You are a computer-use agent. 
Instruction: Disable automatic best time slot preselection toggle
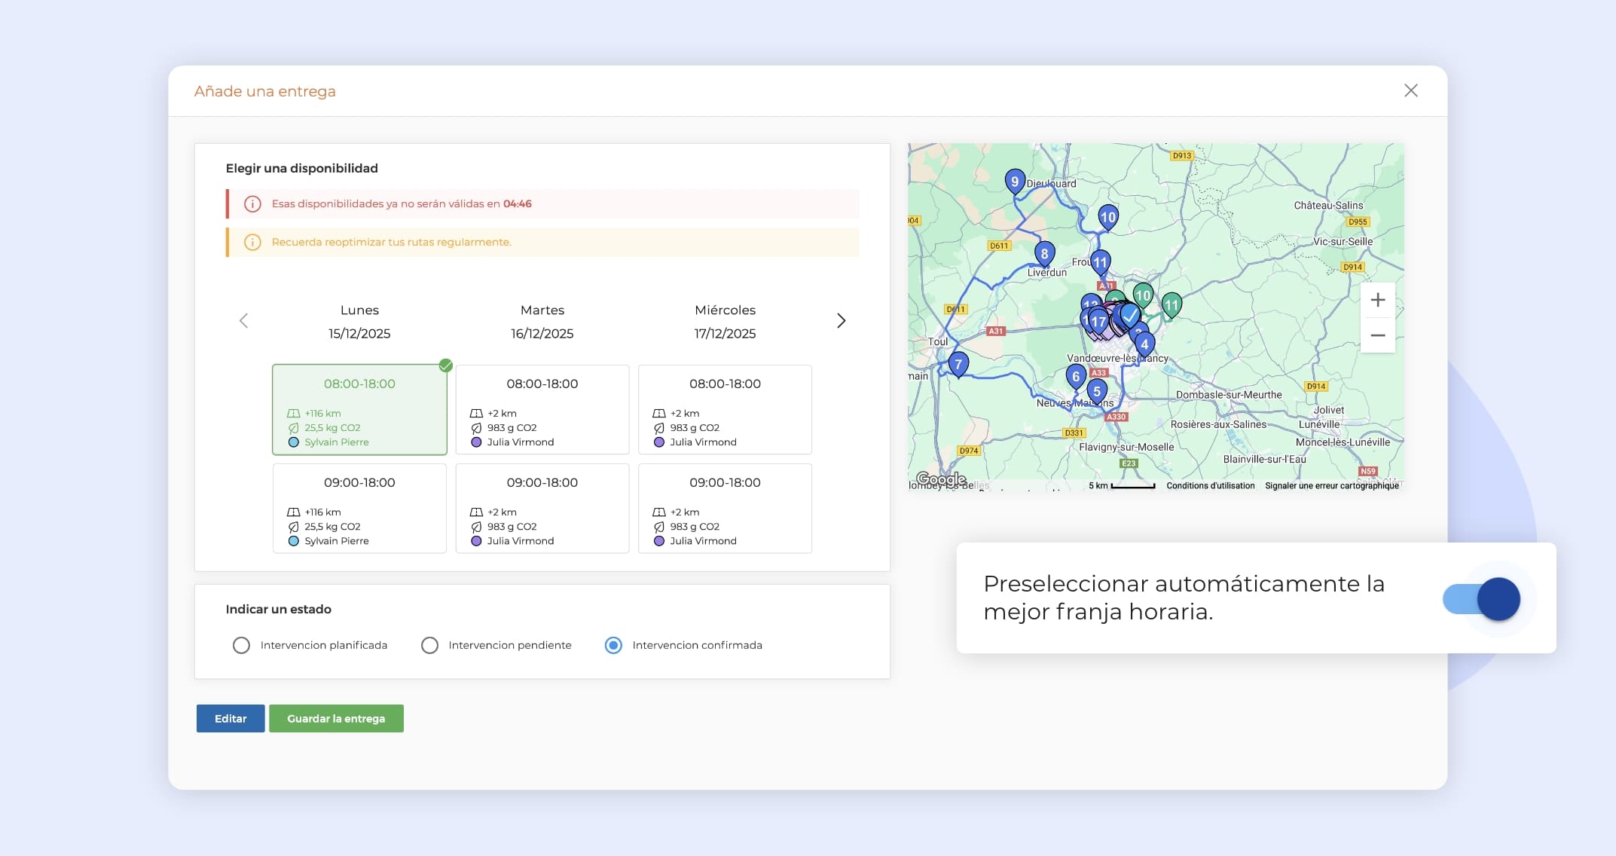click(x=1481, y=599)
